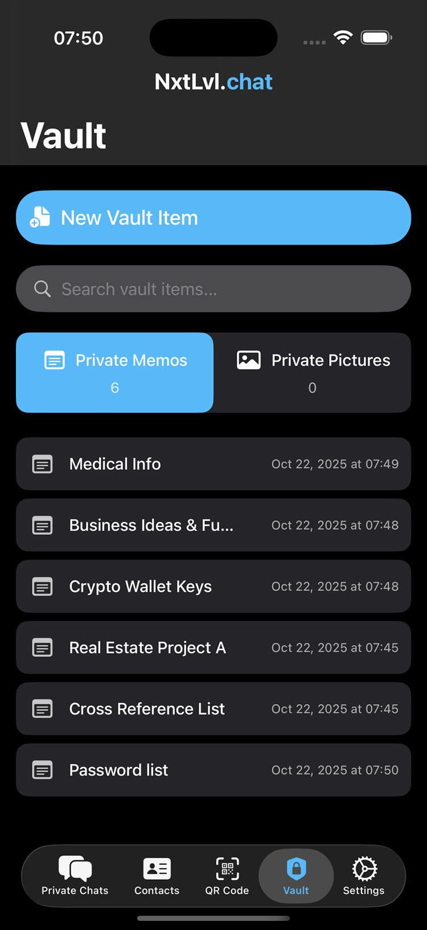Screen dimensions: 427x930
Task: Open the Contacts card icon
Action: coord(157,868)
